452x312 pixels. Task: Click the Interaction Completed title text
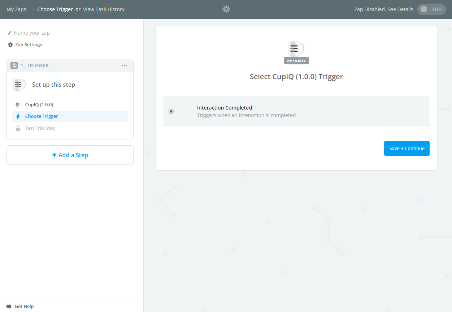coord(225,108)
